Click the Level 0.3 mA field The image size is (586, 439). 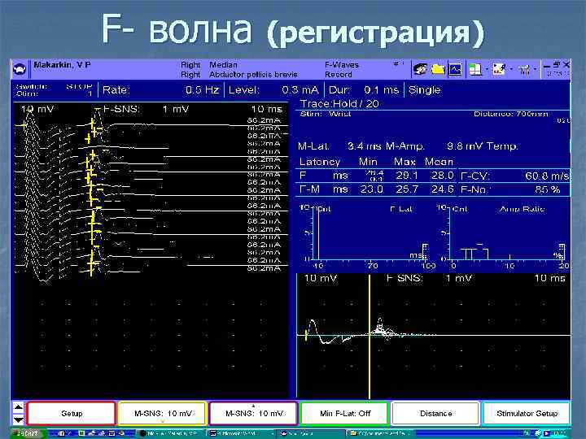pos(273,90)
